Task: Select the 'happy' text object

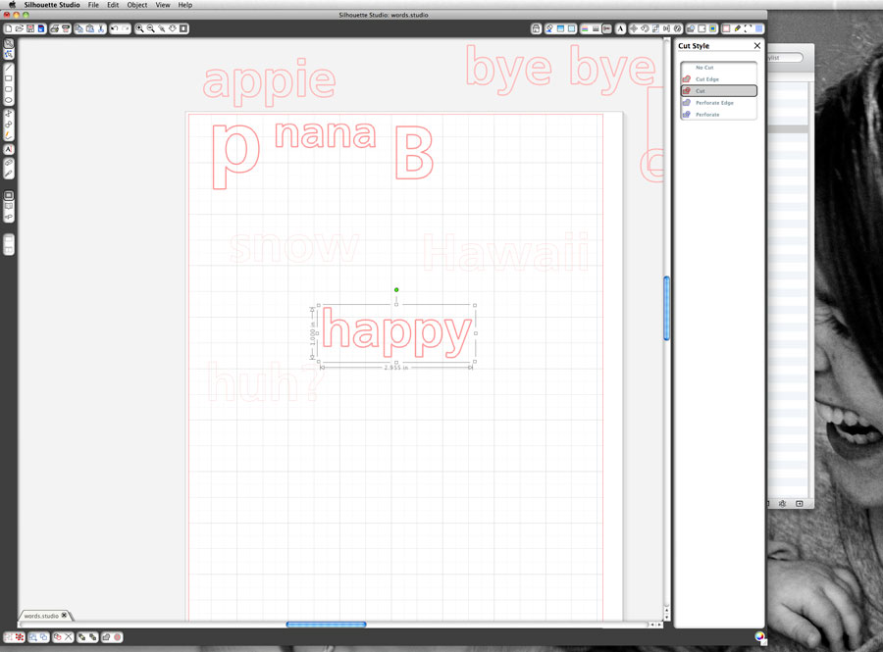Action: pos(396,333)
